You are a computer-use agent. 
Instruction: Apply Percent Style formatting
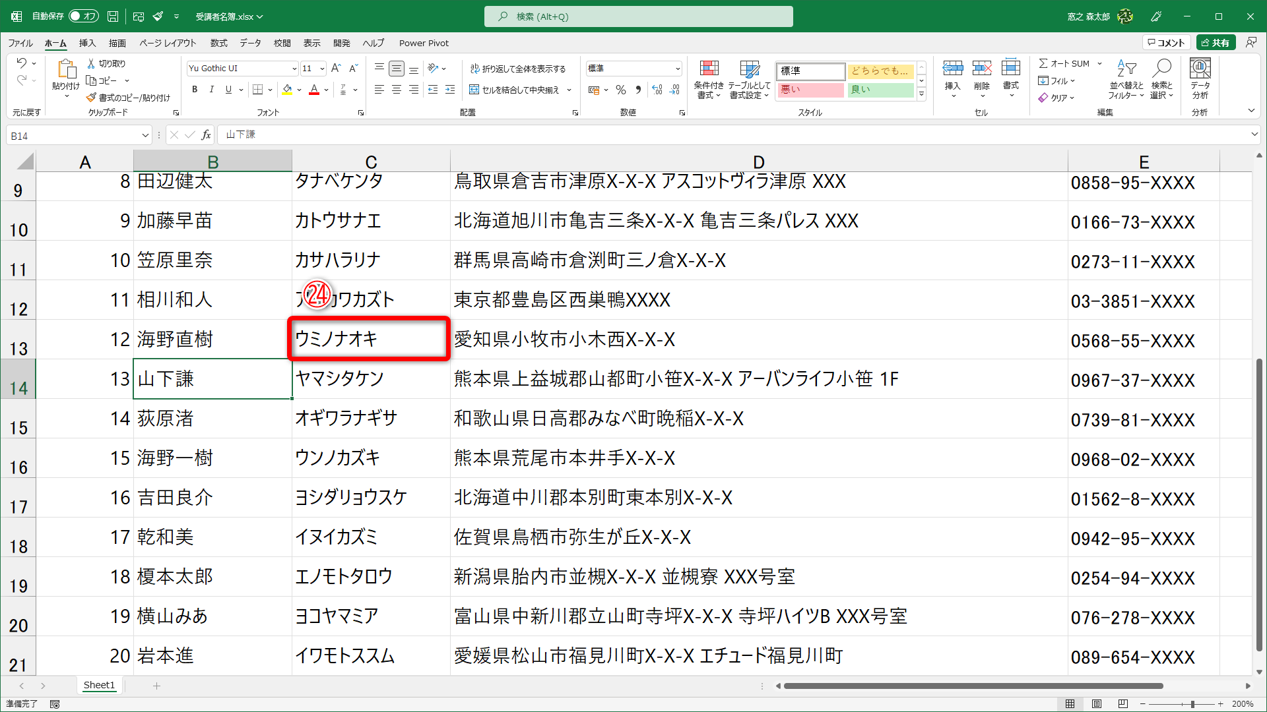coord(620,90)
